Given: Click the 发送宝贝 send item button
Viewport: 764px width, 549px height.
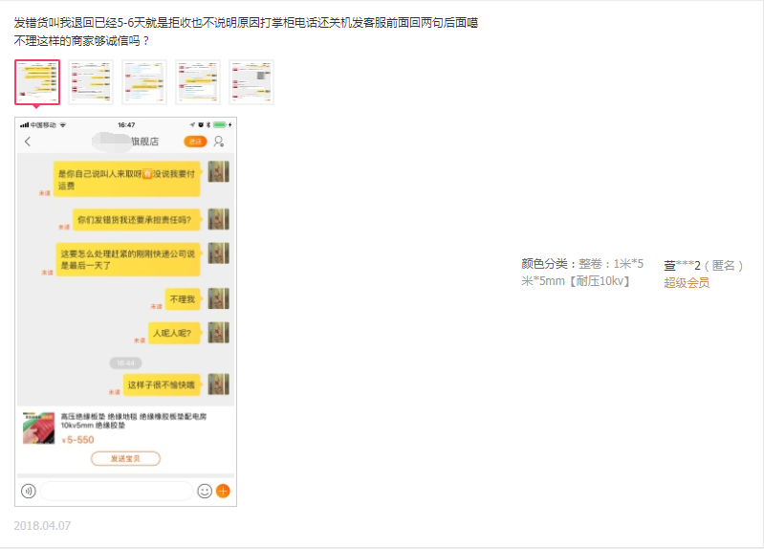Looking at the screenshot, I should (125, 459).
